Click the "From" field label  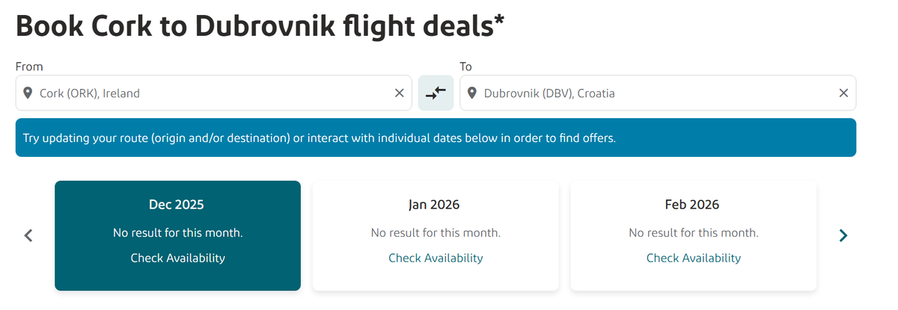tap(29, 66)
